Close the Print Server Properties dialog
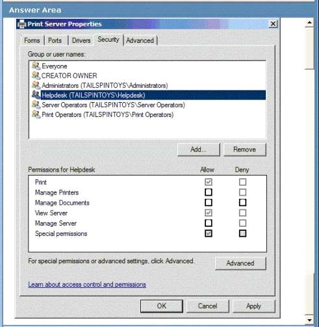The width and height of the screenshot is (319, 327). (x=273, y=24)
